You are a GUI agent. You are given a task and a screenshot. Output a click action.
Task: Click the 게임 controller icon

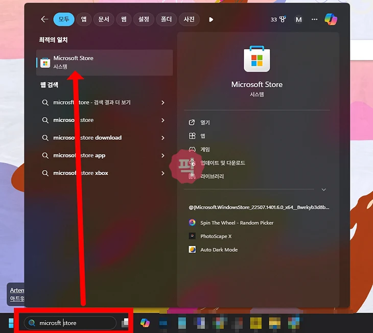[192, 149]
